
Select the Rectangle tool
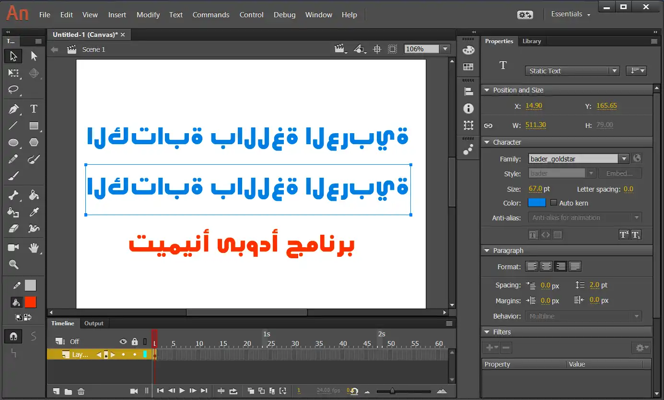point(34,126)
